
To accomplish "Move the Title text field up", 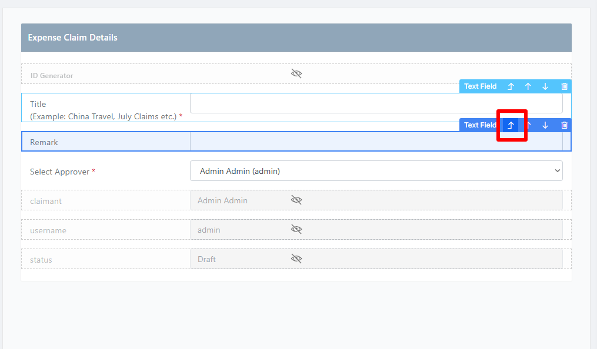I will pyautogui.click(x=528, y=86).
